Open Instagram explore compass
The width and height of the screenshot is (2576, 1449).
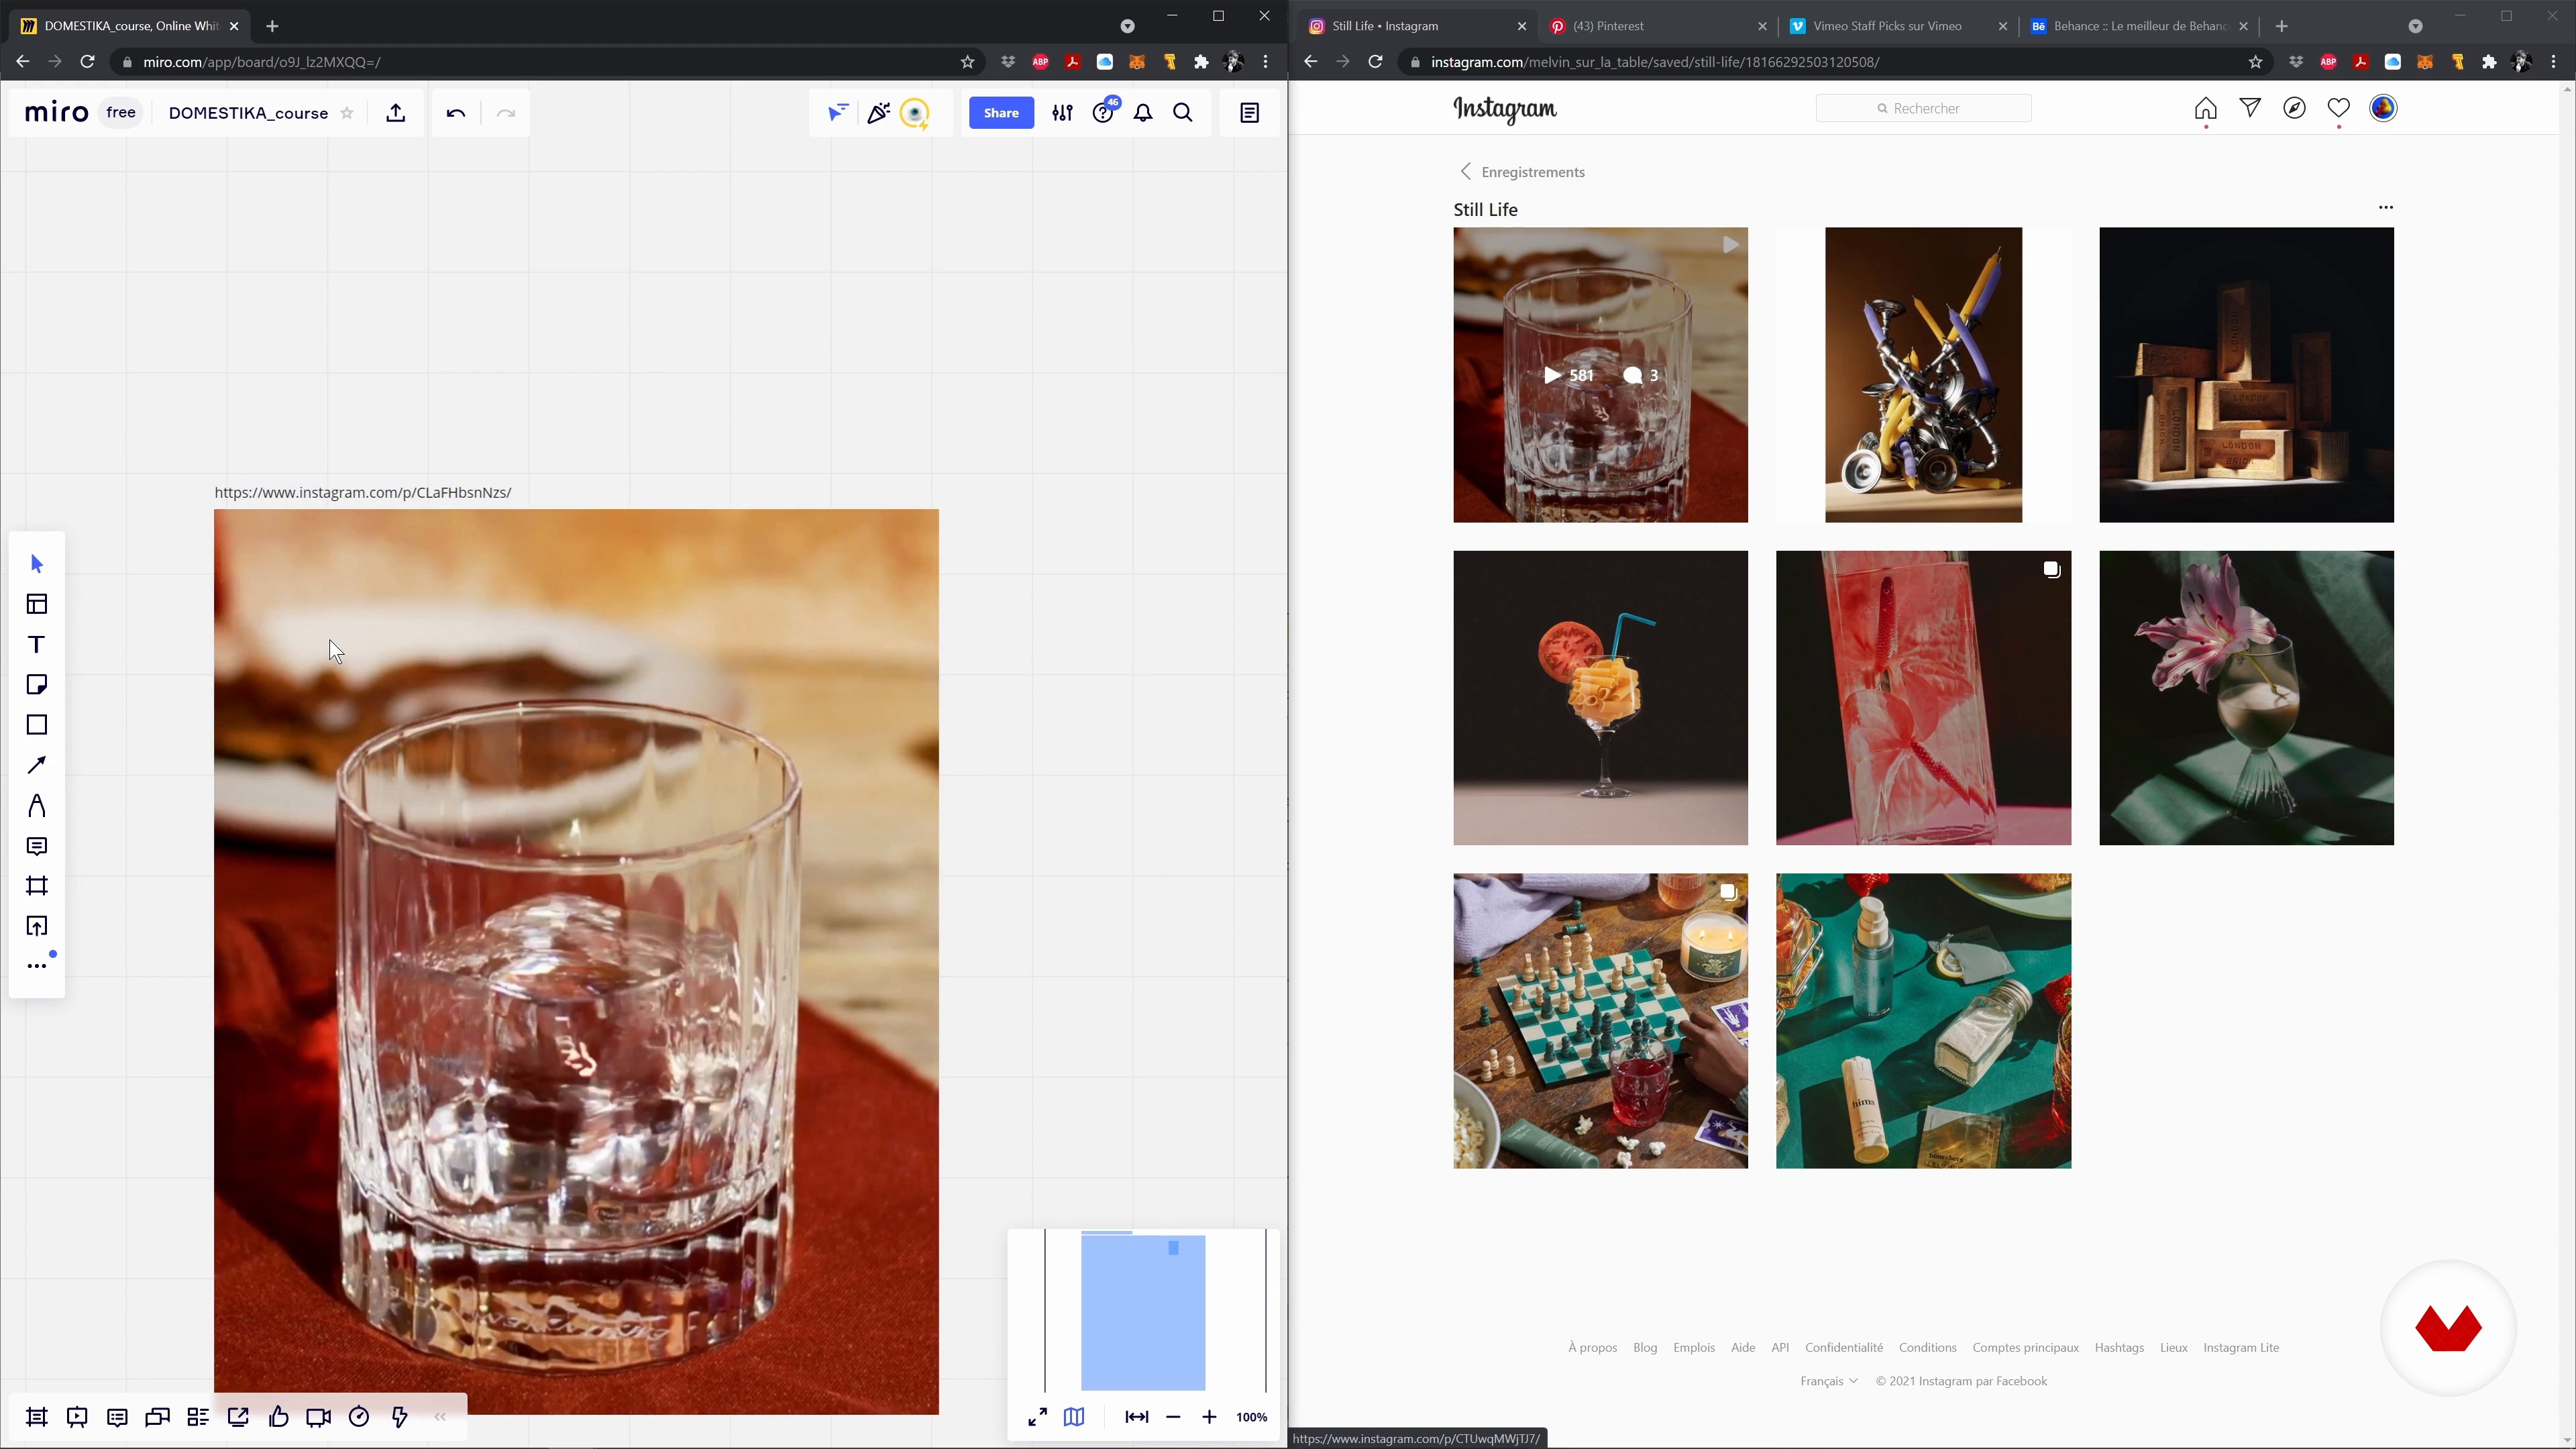coord(2294,108)
